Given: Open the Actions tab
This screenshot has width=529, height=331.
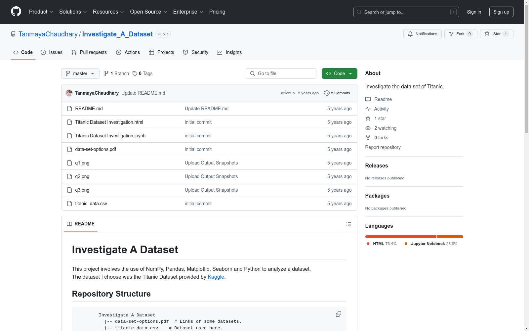Looking at the screenshot, I should [x=128, y=52].
